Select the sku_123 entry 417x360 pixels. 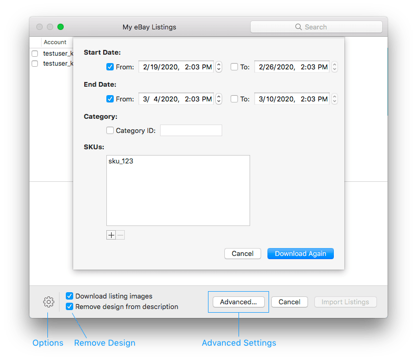(x=121, y=161)
